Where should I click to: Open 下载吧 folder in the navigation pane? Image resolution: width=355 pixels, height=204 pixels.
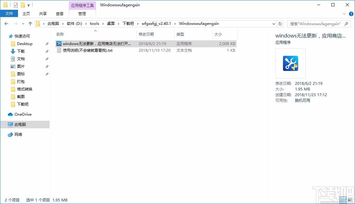(23, 104)
